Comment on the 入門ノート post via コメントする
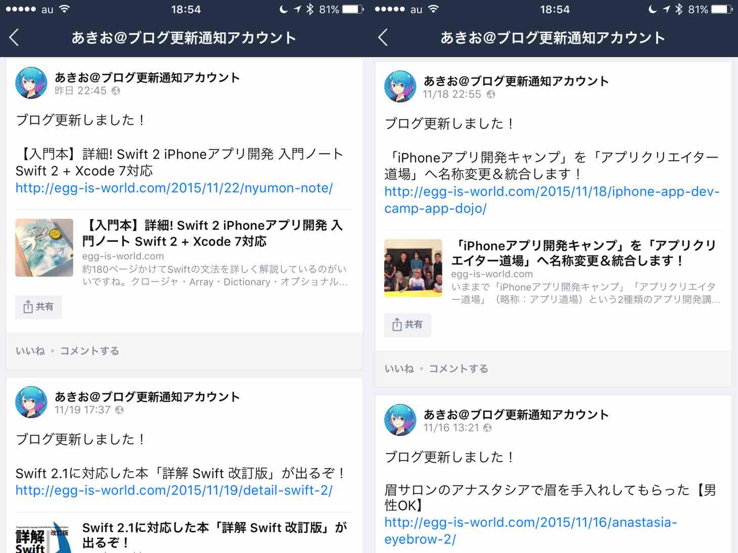Viewport: 738px width, 553px height. tap(89, 351)
